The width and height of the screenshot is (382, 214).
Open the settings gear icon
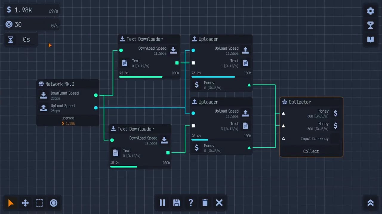click(370, 11)
